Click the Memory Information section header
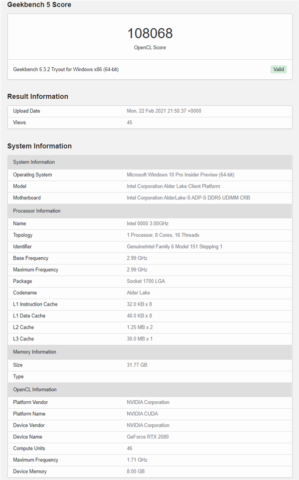The height and width of the screenshot is (480, 299). click(x=149, y=352)
